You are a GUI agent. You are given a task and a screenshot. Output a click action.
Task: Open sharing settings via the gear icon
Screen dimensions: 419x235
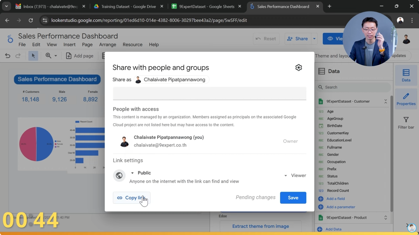298,67
